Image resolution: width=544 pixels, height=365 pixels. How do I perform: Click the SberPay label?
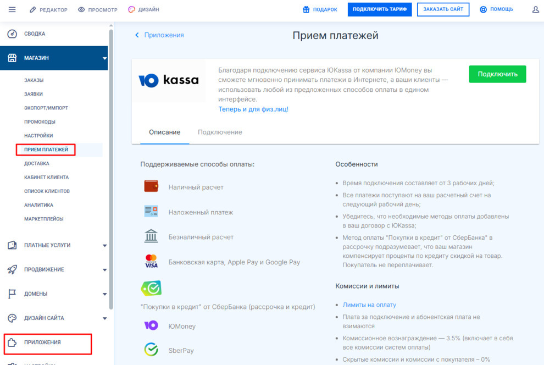coord(181,350)
